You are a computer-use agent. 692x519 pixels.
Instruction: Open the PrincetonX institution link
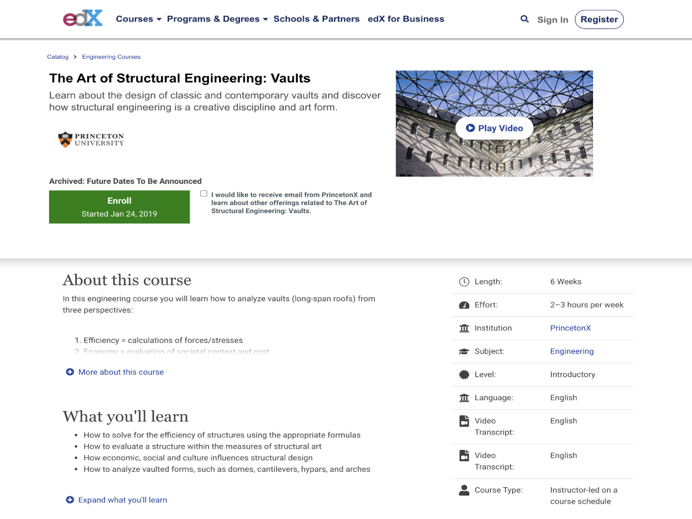[x=570, y=328]
